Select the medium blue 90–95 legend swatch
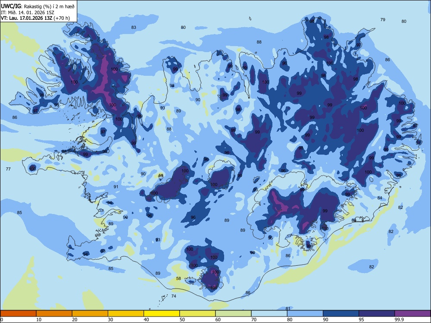Viewport: 431px width, 323px height. 341,314
